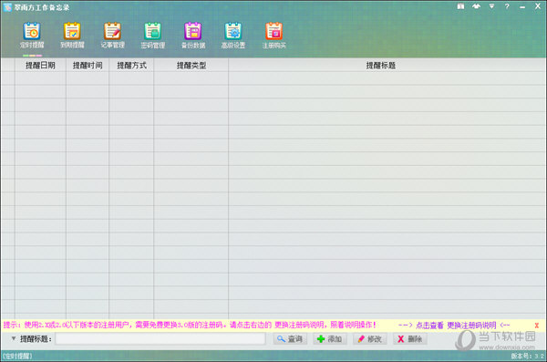Click the calendar icon in title bar
This screenshot has width=547, height=362.
point(460,6)
